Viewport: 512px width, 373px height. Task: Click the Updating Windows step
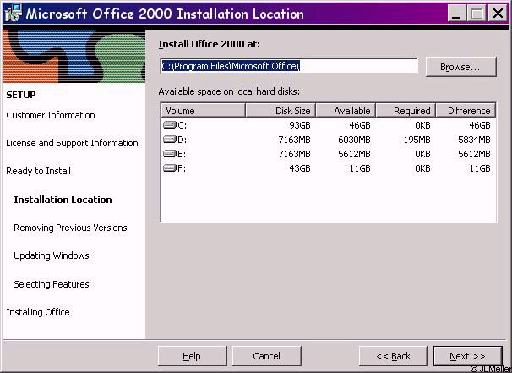(52, 255)
